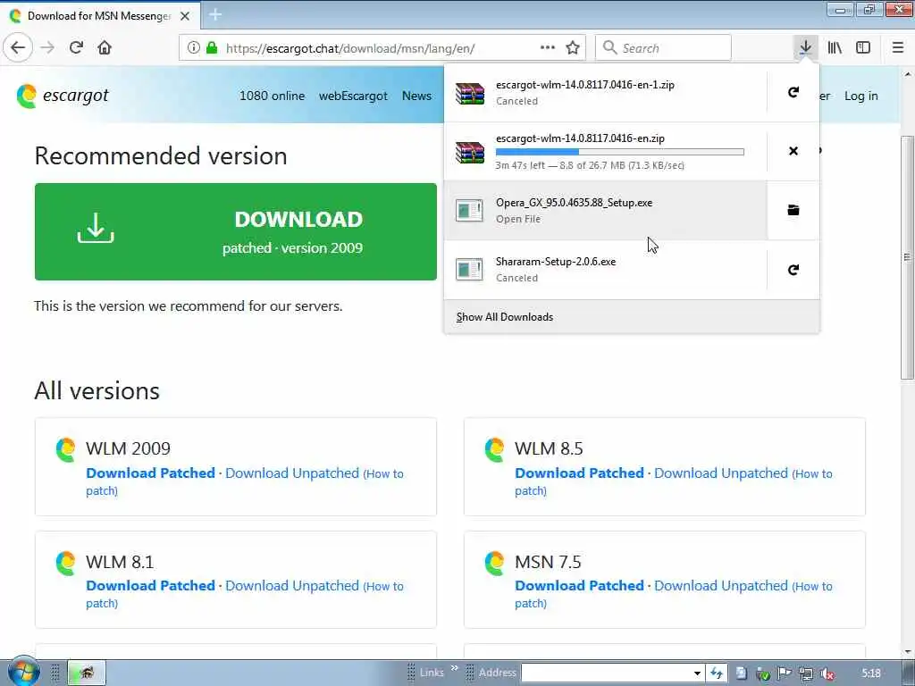Toggle the sidebars button
The width and height of the screenshot is (915, 686).
pyautogui.click(x=863, y=48)
